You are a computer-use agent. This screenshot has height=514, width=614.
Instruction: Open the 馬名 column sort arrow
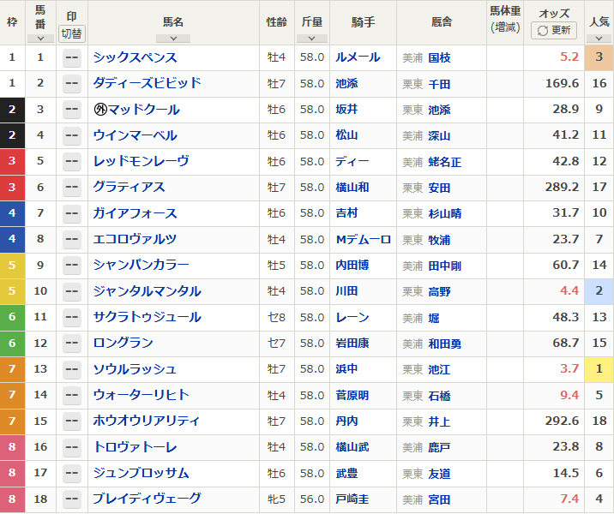(173, 38)
